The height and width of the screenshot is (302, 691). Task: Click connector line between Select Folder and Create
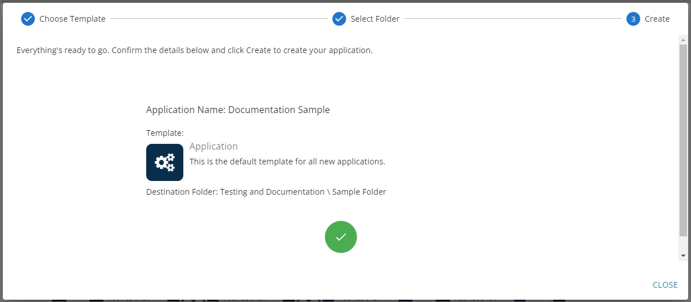point(513,19)
